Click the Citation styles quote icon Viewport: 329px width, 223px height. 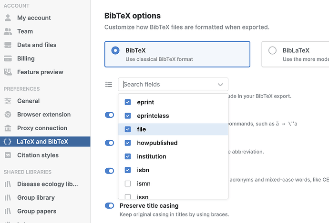8,155
